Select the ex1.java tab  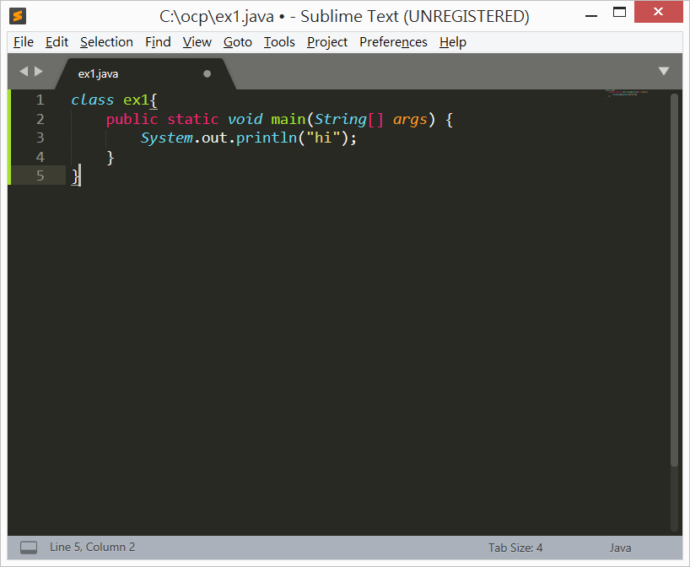click(x=99, y=73)
